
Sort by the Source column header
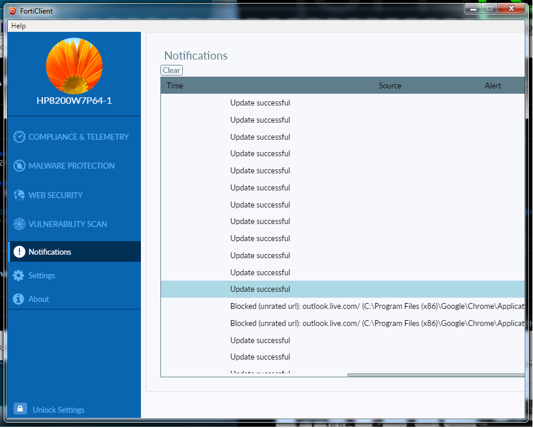click(x=390, y=86)
